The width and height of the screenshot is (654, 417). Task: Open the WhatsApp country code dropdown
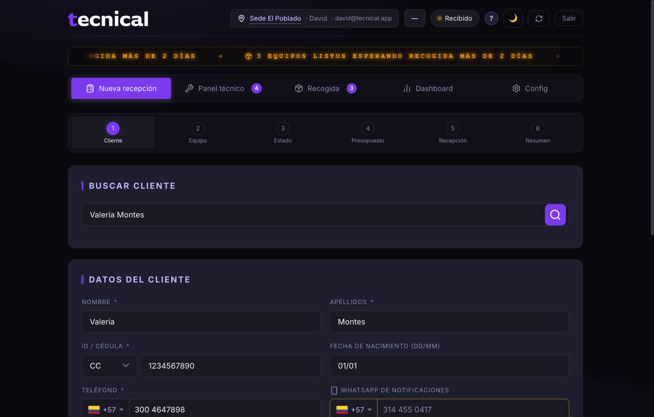tap(353, 409)
